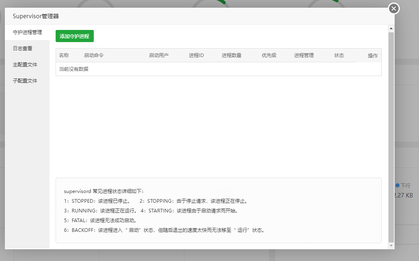Click the BACKOFF status description line

click(165, 230)
